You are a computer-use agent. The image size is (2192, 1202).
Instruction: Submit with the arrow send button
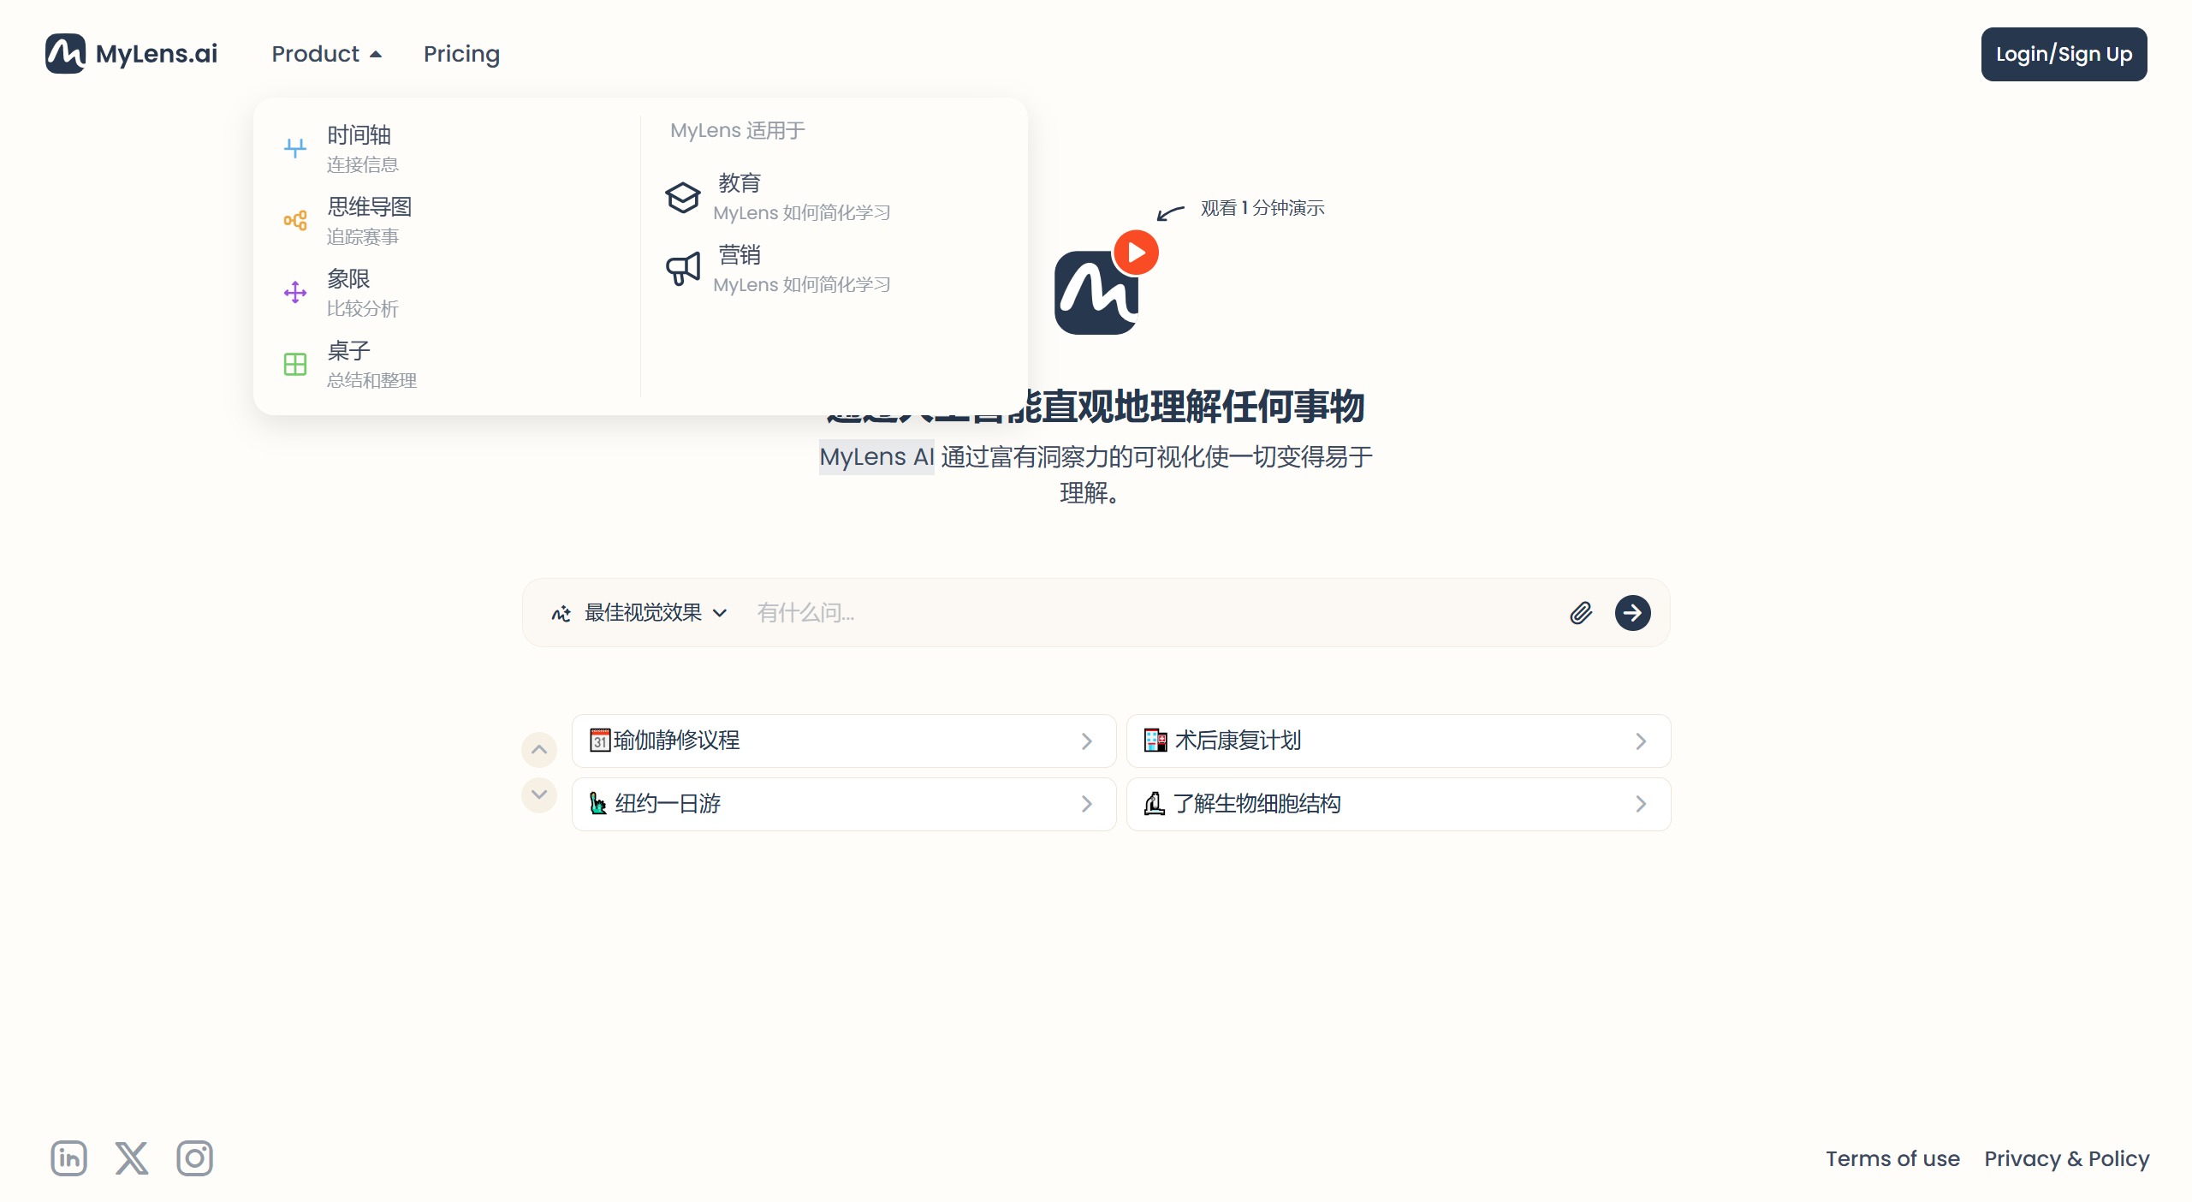point(1633,613)
